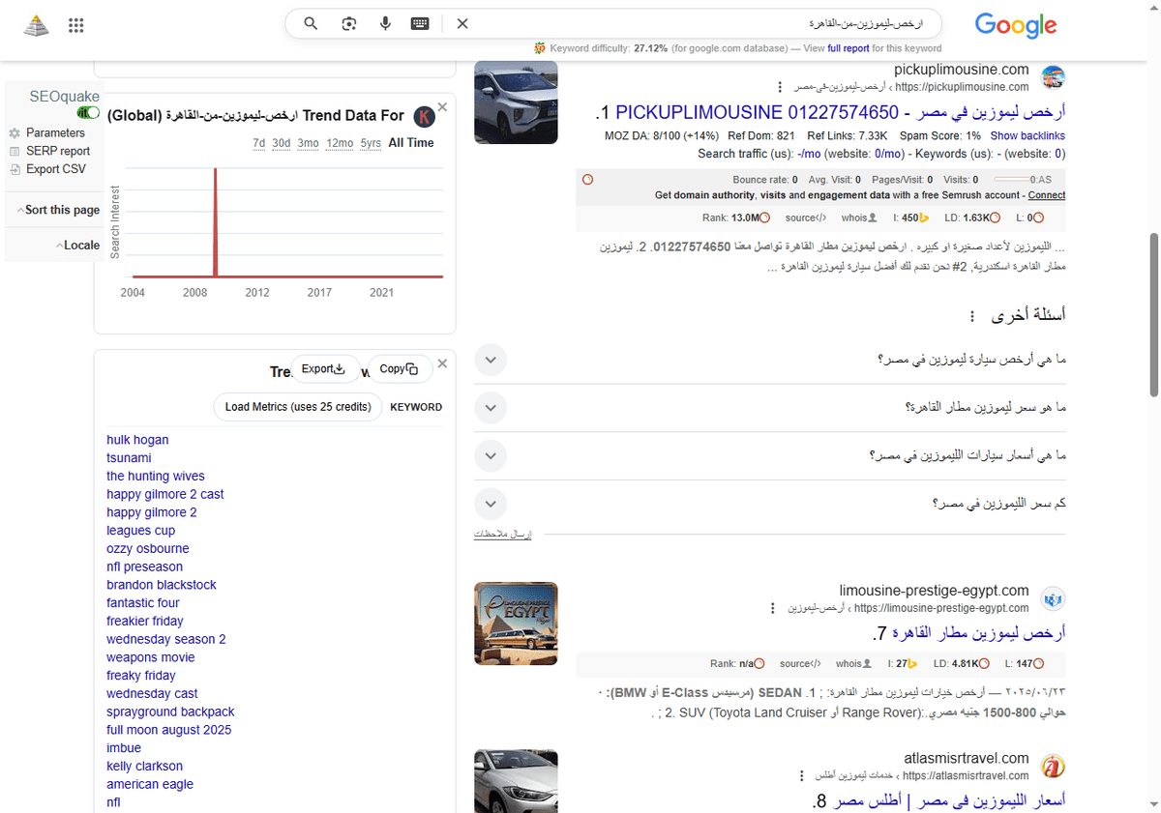Click the hulk hogan keyword checkbox column header
This screenshot has height=813, width=1161.
click(416, 407)
